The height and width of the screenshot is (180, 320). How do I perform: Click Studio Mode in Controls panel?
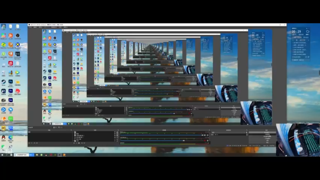click(262, 138)
